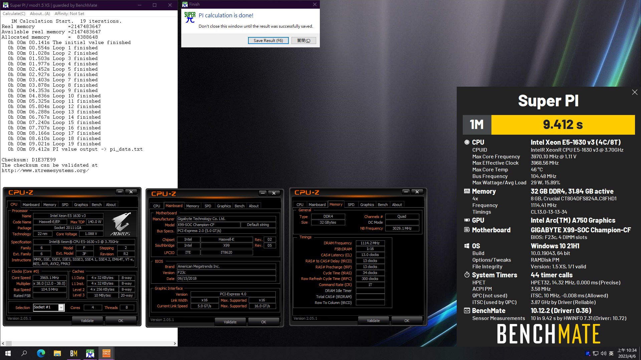
Task: Click the 關閉(C) close button in Finish dialog
Action: pyautogui.click(x=304, y=41)
